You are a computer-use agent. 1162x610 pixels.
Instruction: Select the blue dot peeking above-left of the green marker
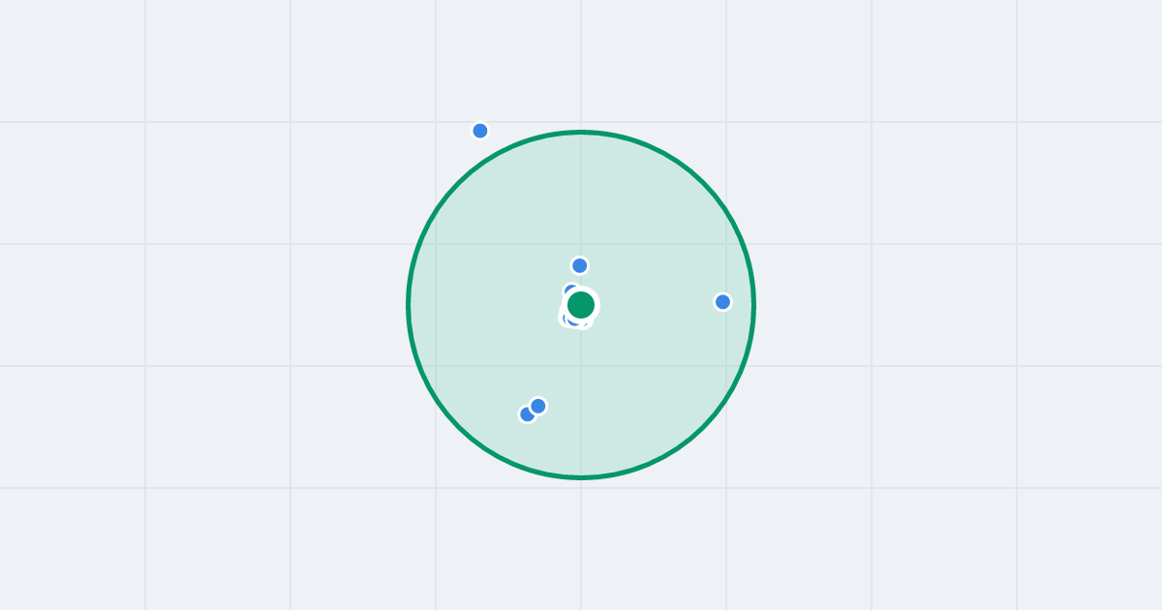(569, 290)
